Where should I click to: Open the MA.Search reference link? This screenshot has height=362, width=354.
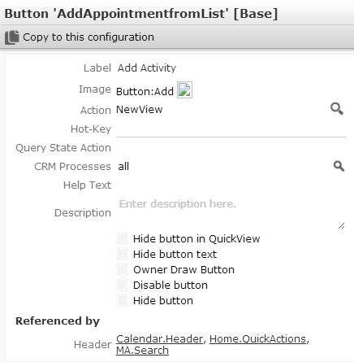142,351
